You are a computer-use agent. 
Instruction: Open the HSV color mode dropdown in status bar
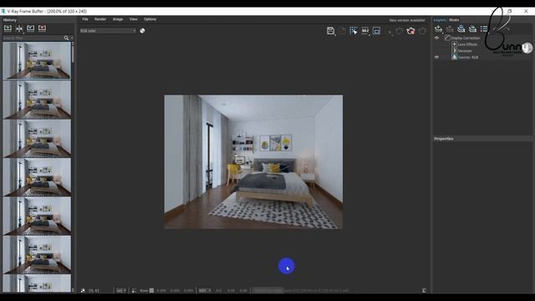point(204,291)
